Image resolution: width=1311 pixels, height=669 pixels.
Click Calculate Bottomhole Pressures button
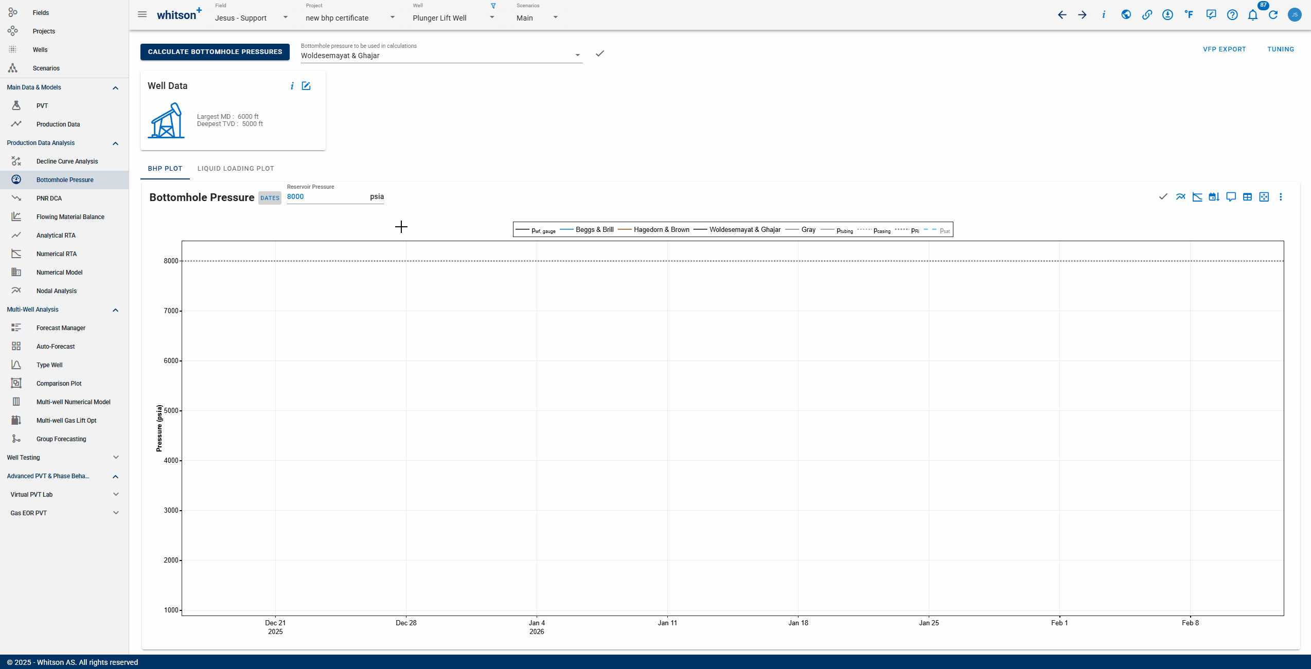tap(215, 52)
